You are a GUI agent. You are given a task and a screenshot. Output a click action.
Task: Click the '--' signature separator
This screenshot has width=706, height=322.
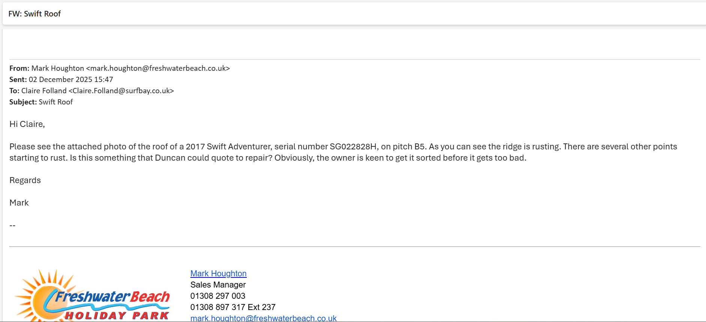[x=12, y=225]
